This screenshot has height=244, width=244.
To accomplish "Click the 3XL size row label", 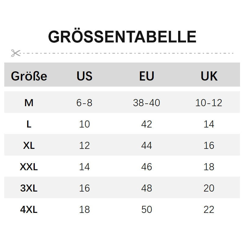I will pyautogui.click(x=29, y=188).
